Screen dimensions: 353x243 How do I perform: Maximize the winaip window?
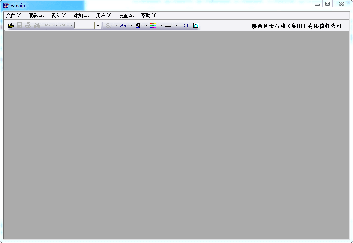(327, 4)
